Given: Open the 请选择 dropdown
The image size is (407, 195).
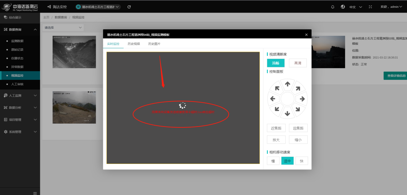Looking at the screenshot, I should point(63,28).
